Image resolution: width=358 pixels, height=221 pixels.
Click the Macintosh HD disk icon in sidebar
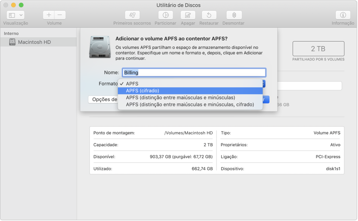[x=12, y=42]
